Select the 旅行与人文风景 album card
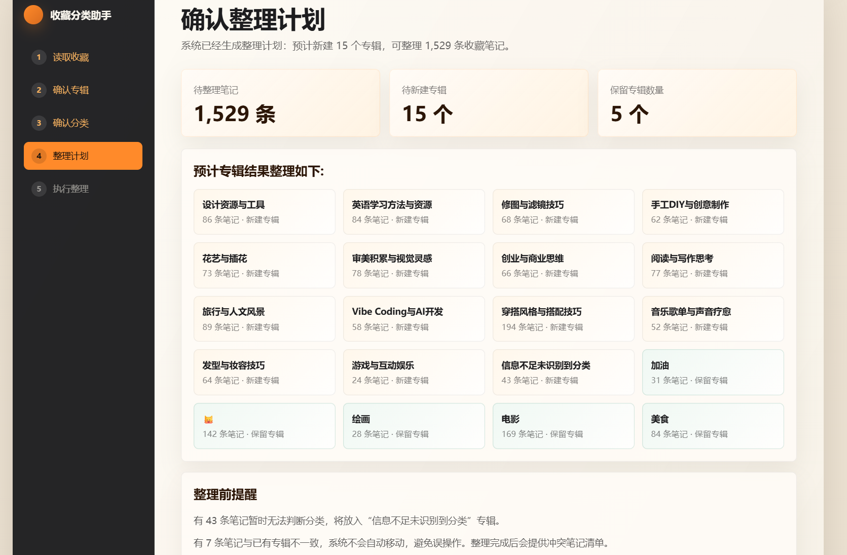This screenshot has height=555, width=847. (x=265, y=319)
